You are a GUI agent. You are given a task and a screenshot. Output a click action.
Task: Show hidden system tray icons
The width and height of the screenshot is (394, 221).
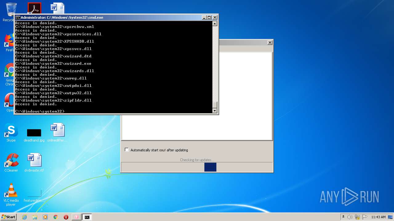[x=344, y=217]
